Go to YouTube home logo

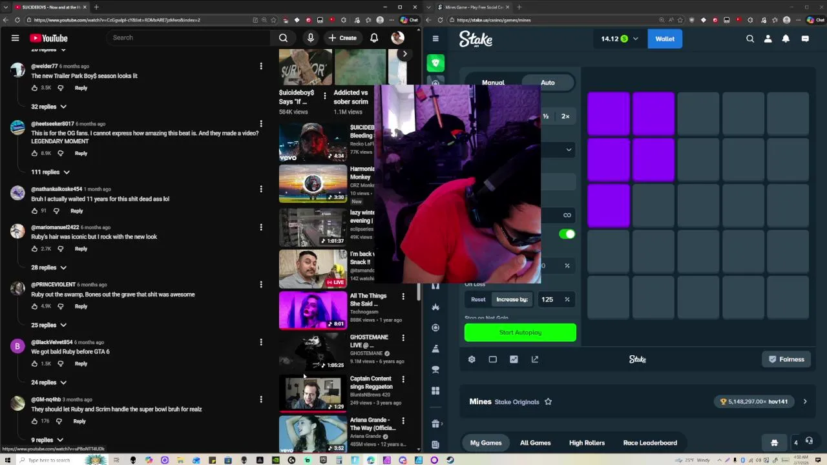pyautogui.click(x=48, y=38)
